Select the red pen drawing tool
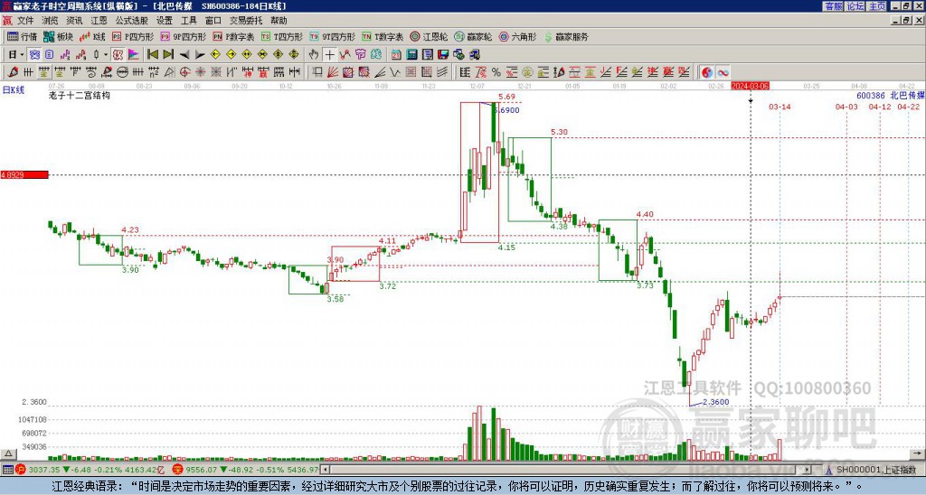The height and width of the screenshot is (495, 926). (13, 72)
